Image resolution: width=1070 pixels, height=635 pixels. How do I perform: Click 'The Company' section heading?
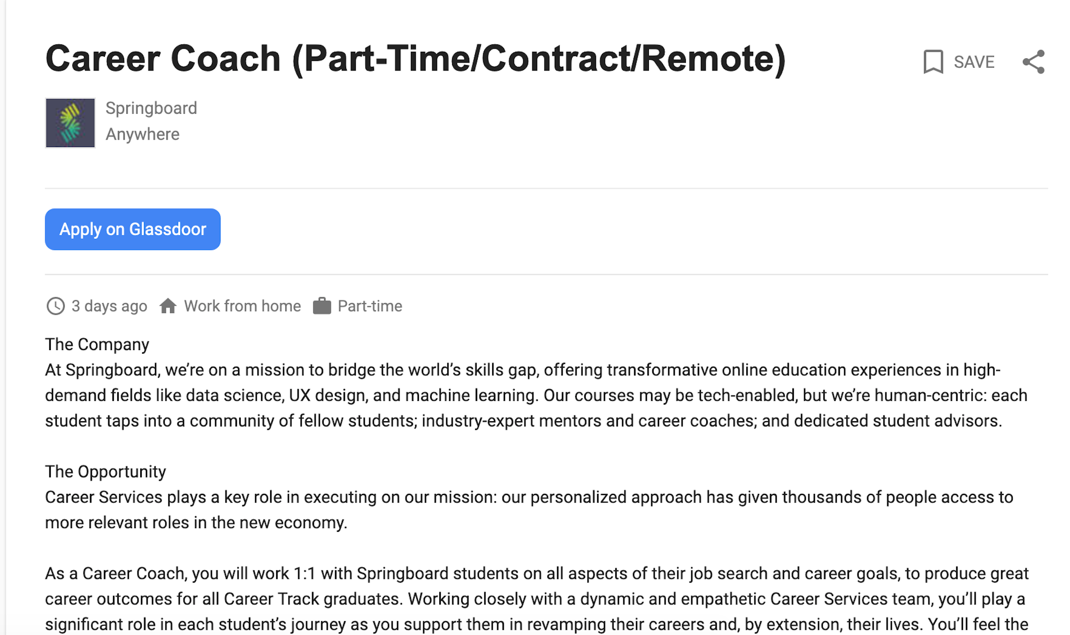(x=97, y=345)
